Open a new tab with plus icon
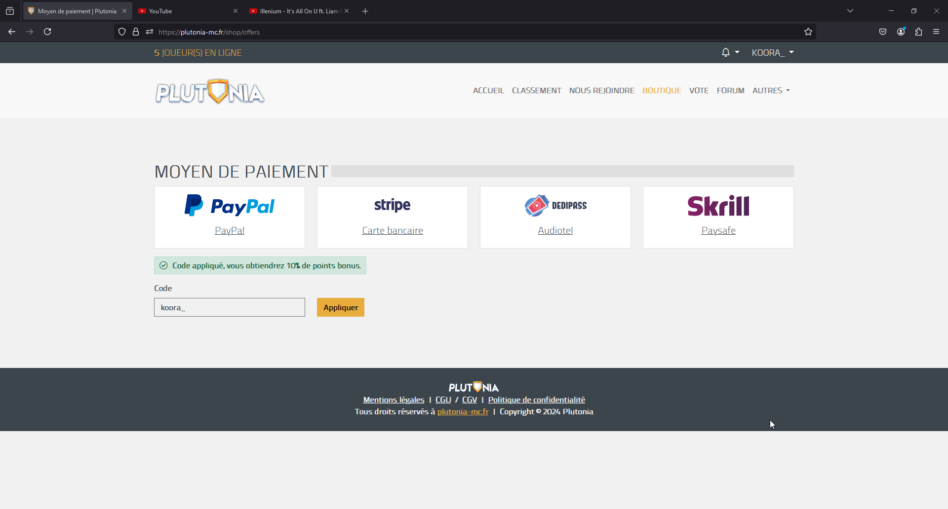The width and height of the screenshot is (948, 509). 365,11
